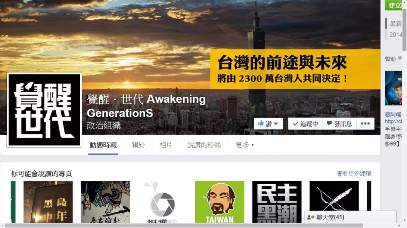
Task: Open the three-dots more actions button
Action: pyautogui.click(x=365, y=123)
